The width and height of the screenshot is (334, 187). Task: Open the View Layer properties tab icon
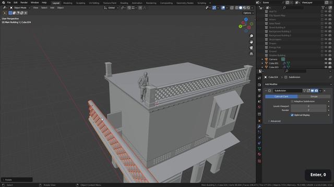click(x=259, y=96)
